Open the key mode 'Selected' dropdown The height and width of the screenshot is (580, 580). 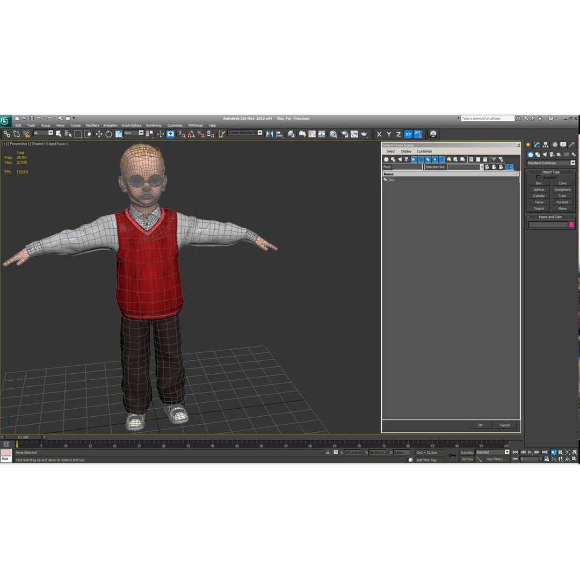click(492, 452)
